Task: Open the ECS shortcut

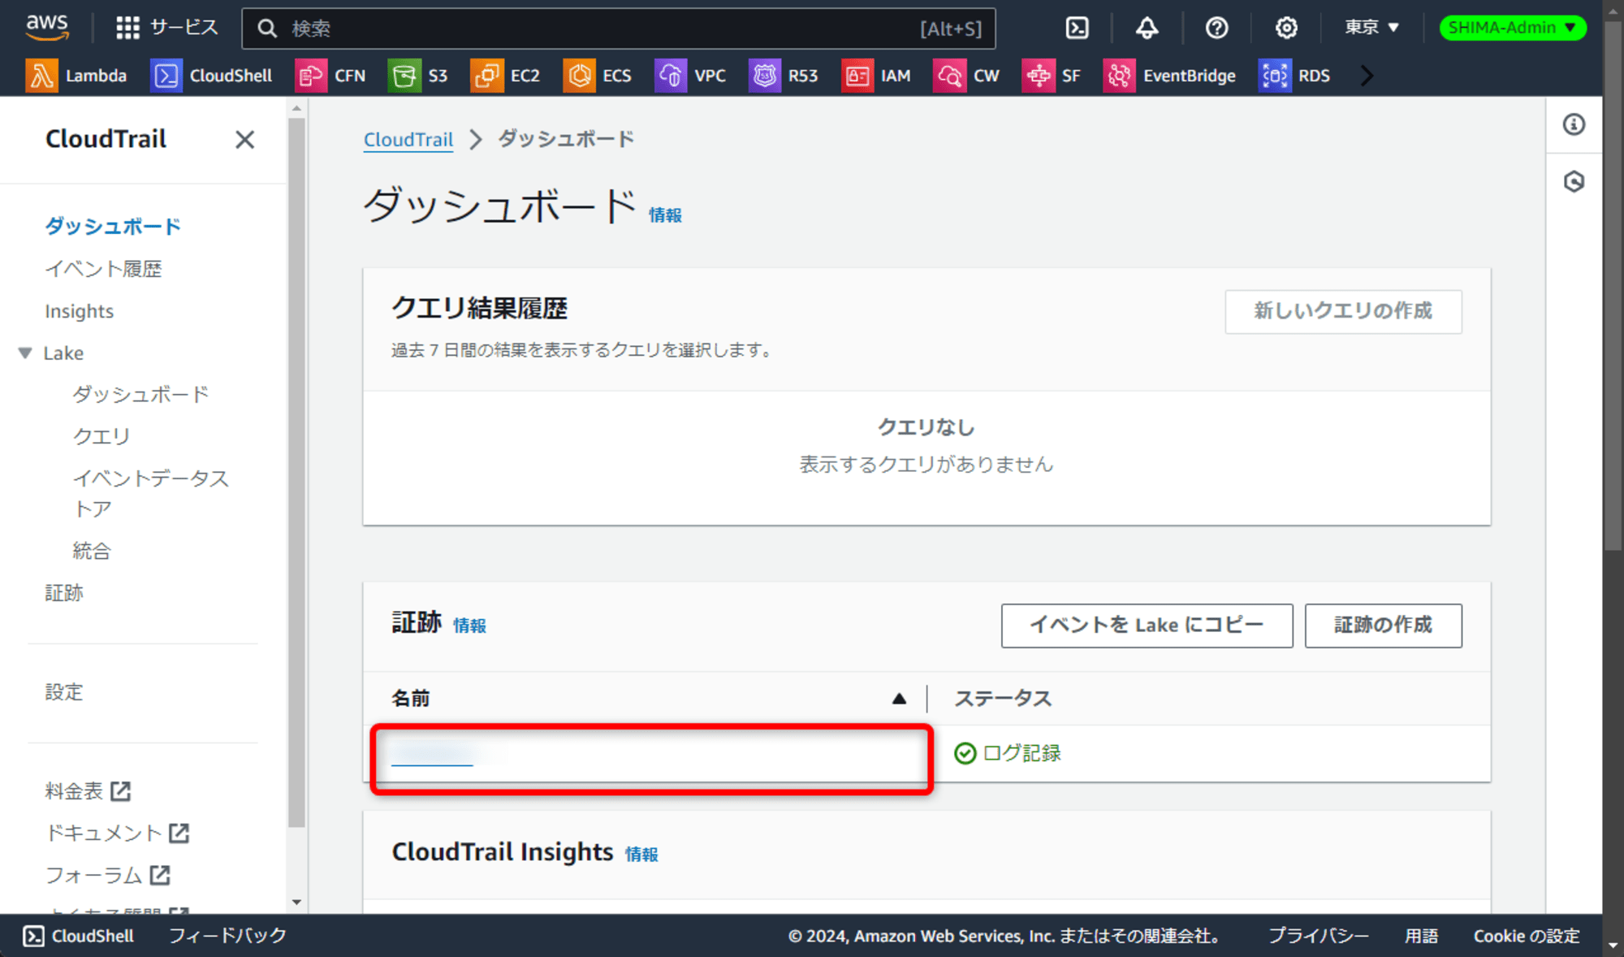Action: click(x=597, y=76)
